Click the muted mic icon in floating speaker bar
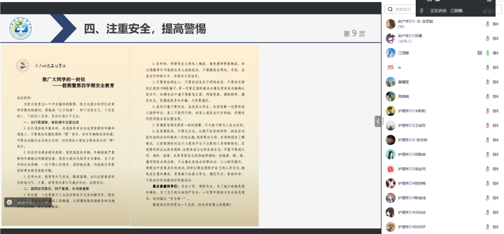The image size is (504, 234). click(422, 10)
